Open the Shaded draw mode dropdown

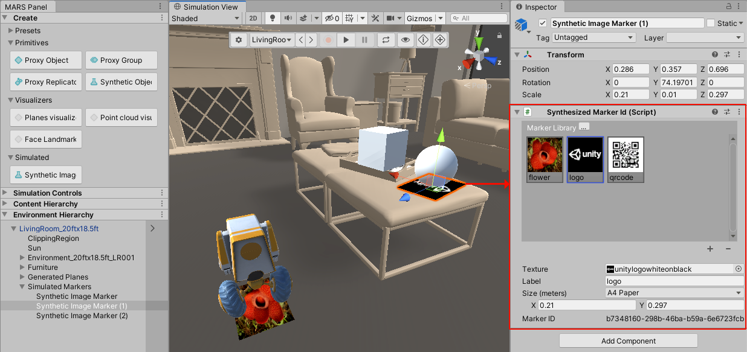[205, 18]
